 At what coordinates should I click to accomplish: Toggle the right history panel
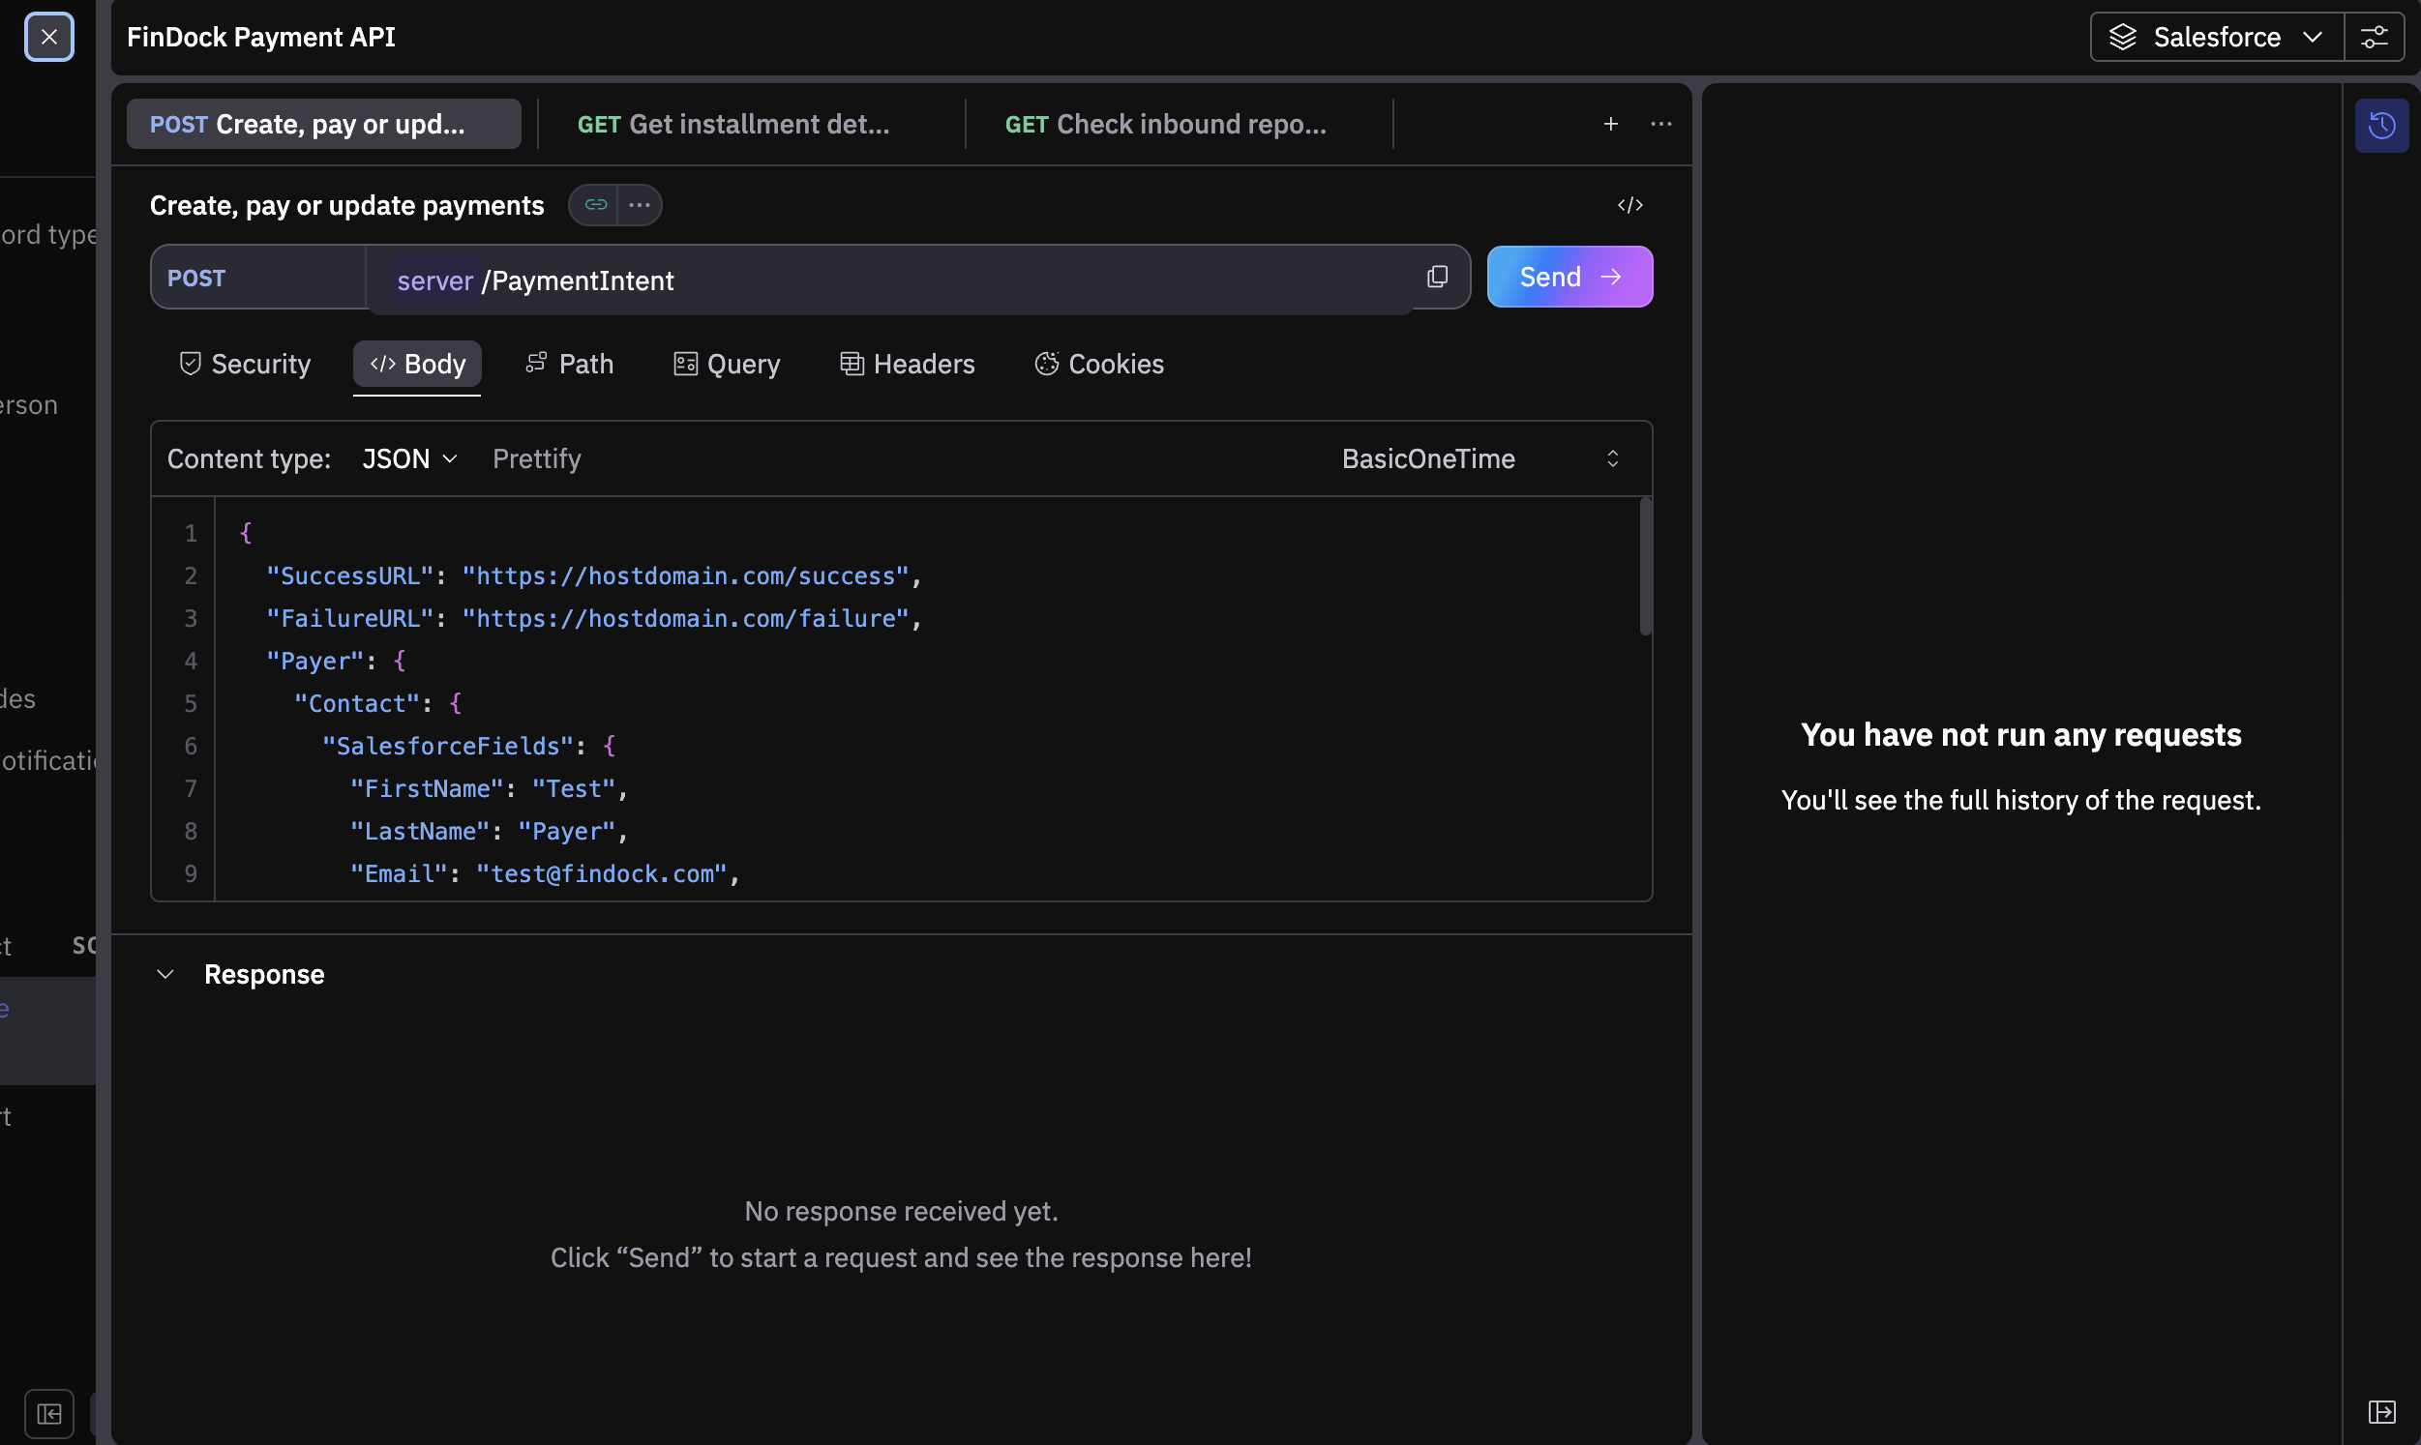[x=2381, y=1412]
